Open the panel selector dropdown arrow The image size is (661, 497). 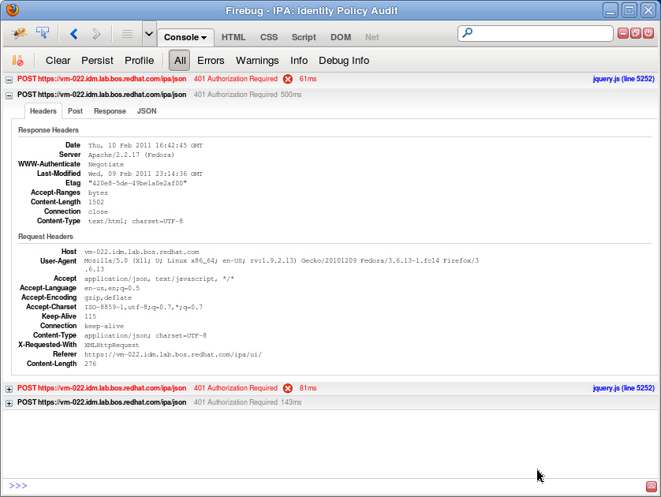coord(149,34)
